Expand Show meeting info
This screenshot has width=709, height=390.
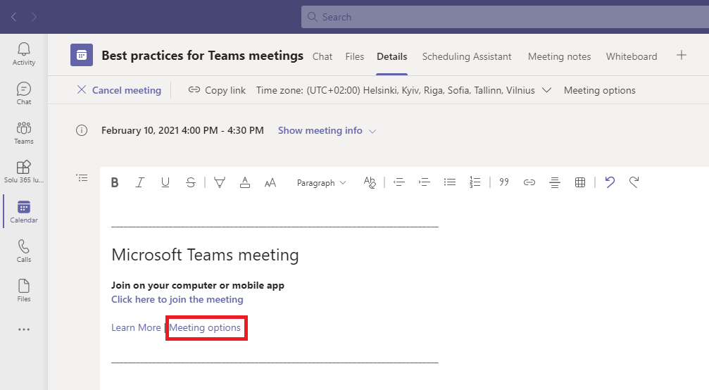pos(327,130)
